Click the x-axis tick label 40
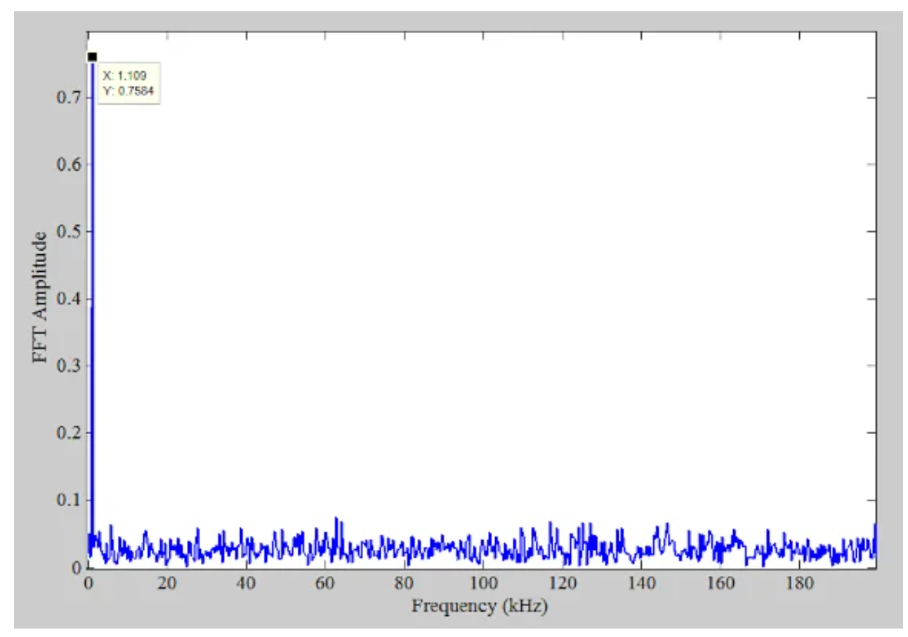The width and height of the screenshot is (908, 637). 246,584
